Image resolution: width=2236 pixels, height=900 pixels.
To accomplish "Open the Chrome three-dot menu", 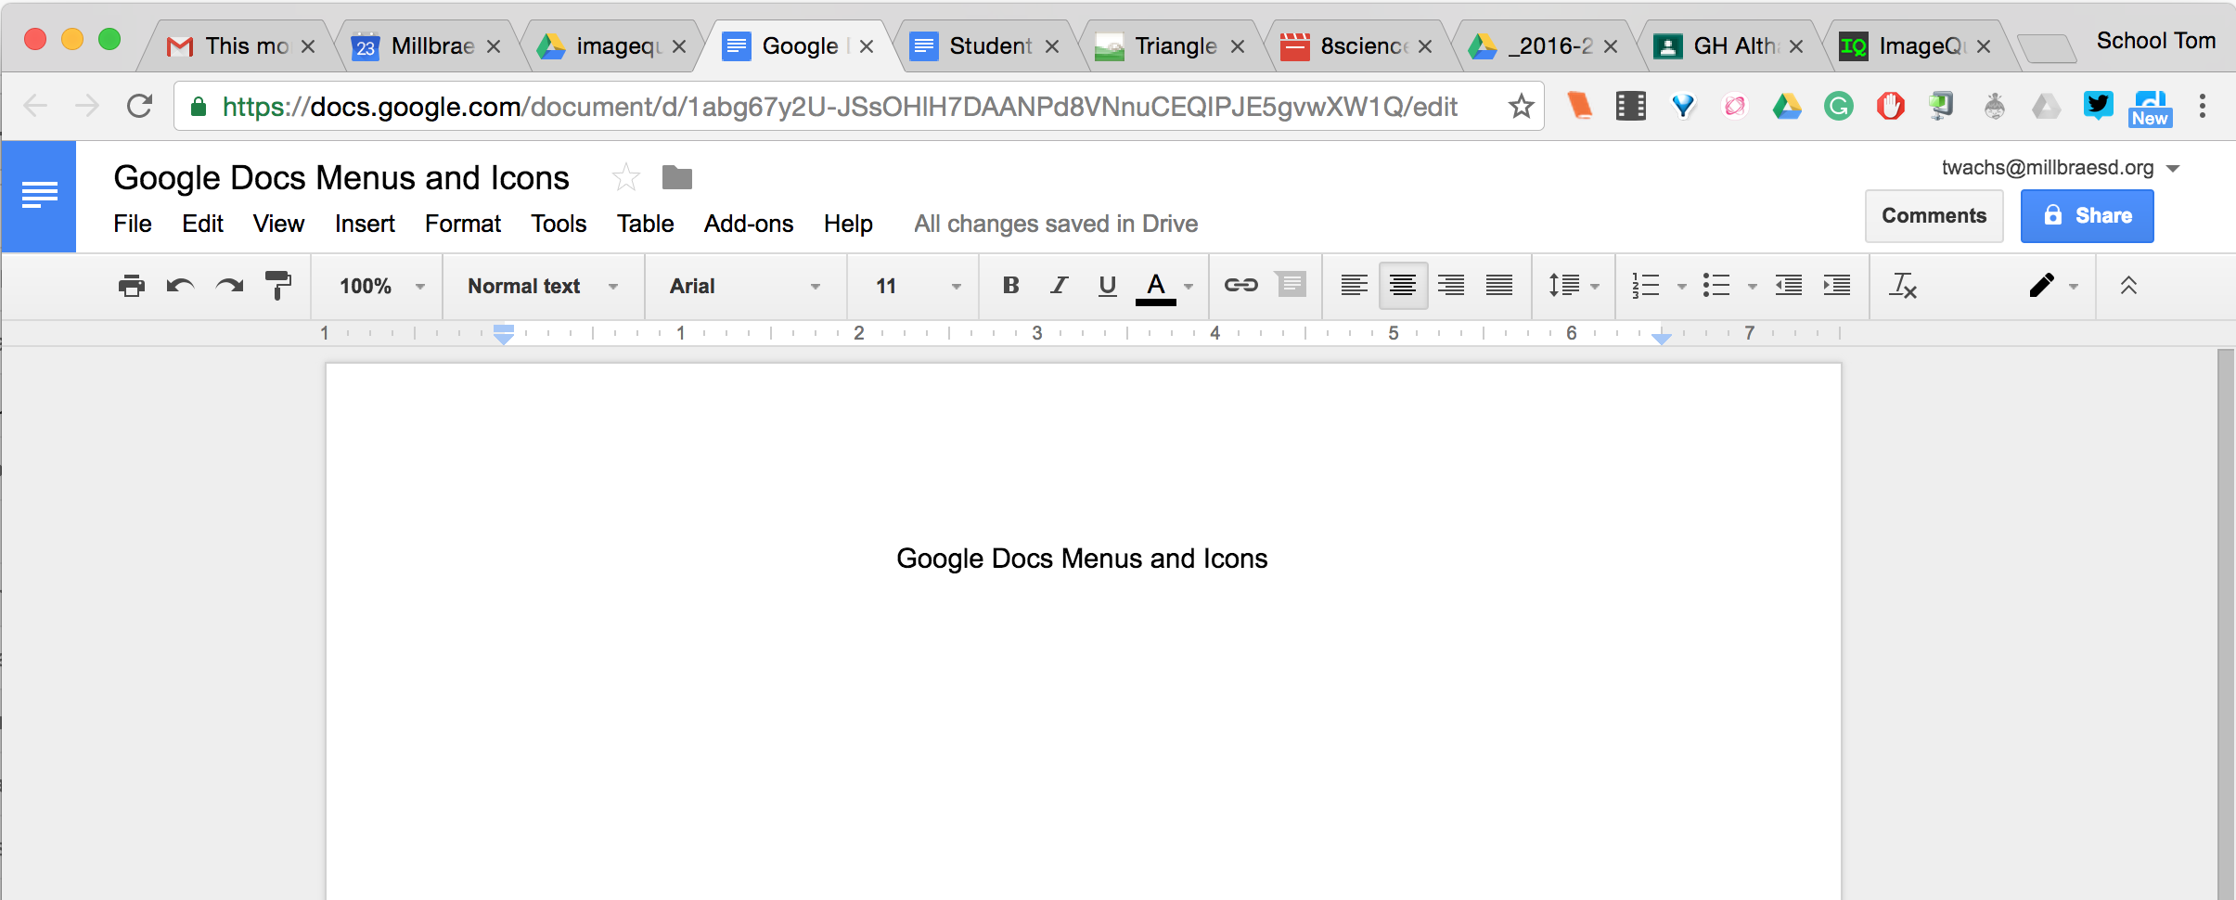I will coord(2203,106).
